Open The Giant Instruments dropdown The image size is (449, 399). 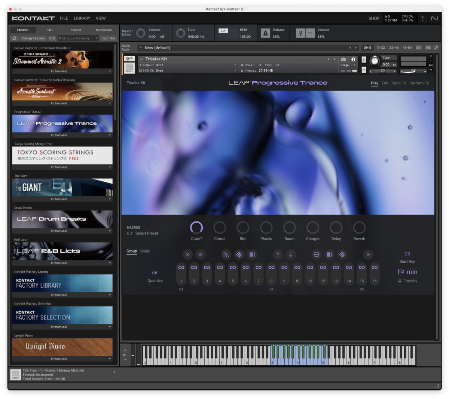coord(110,199)
